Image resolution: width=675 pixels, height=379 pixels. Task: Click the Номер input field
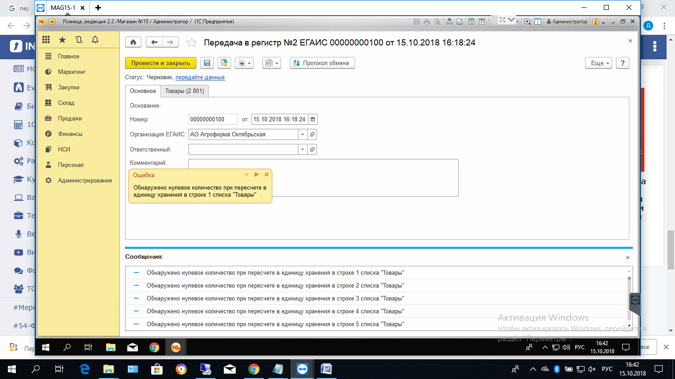tap(213, 119)
